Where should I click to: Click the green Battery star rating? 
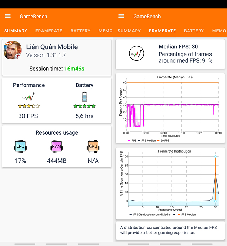click(x=84, y=106)
